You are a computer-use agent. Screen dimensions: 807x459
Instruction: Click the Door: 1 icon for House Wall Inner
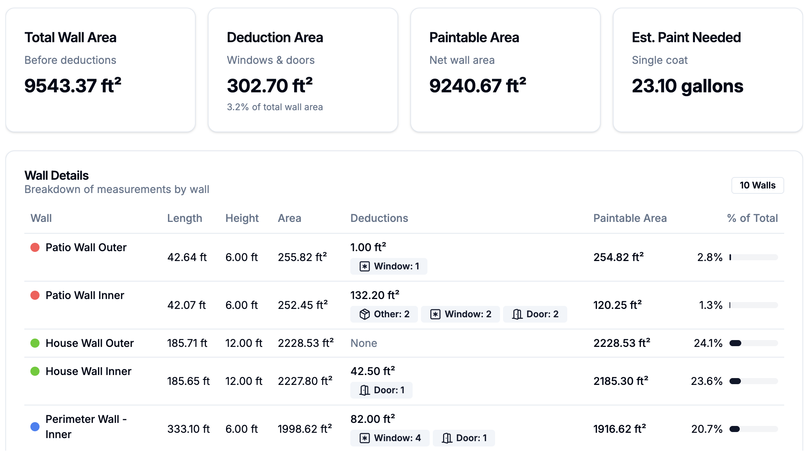pyautogui.click(x=364, y=390)
